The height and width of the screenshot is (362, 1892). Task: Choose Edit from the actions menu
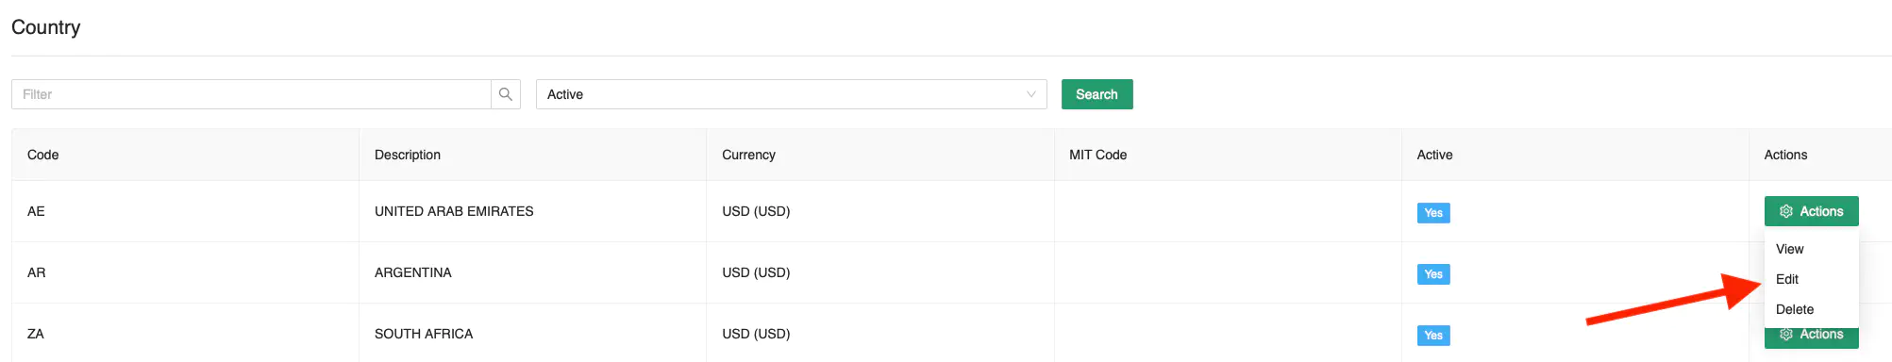coord(1811,279)
